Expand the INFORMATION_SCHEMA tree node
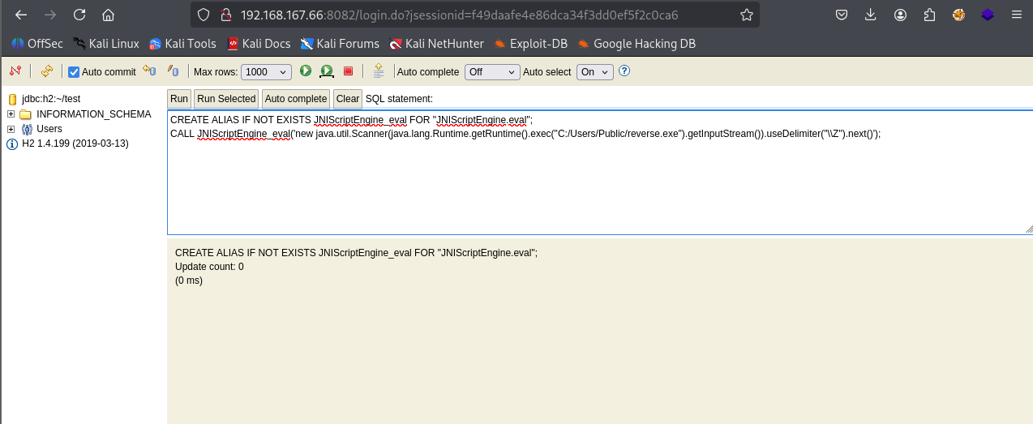The width and height of the screenshot is (1033, 424). 11,114
